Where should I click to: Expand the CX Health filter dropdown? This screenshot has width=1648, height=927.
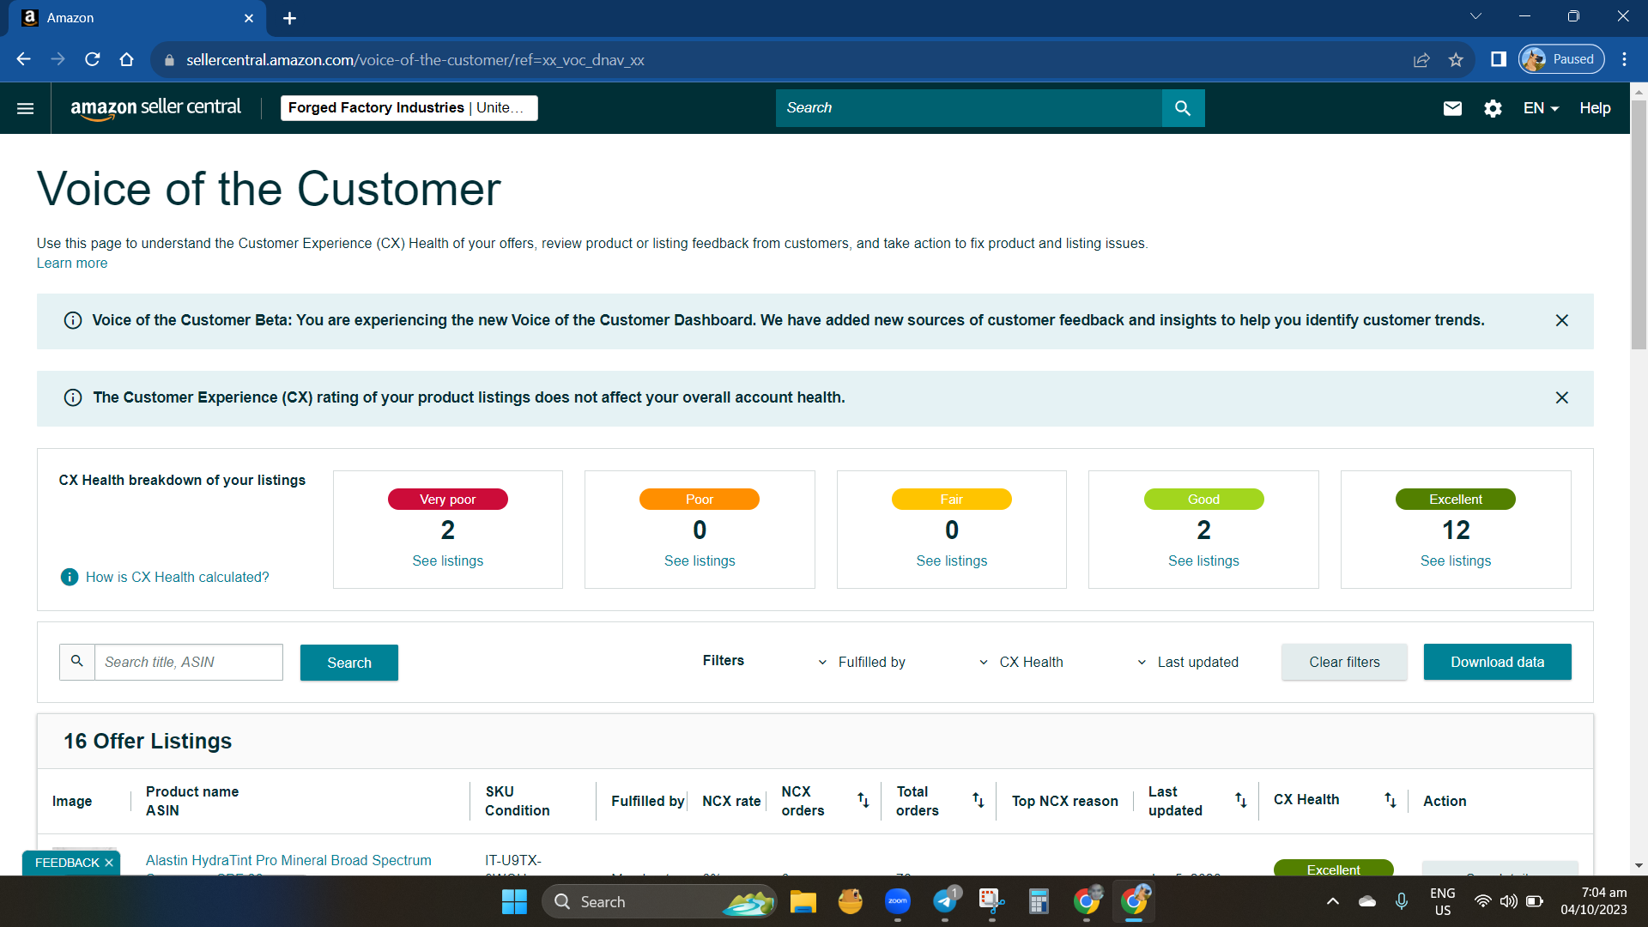pos(1021,662)
